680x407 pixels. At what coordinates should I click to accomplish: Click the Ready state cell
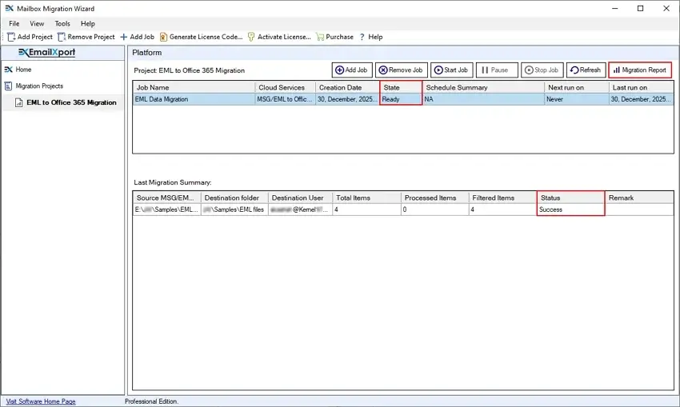click(x=401, y=99)
